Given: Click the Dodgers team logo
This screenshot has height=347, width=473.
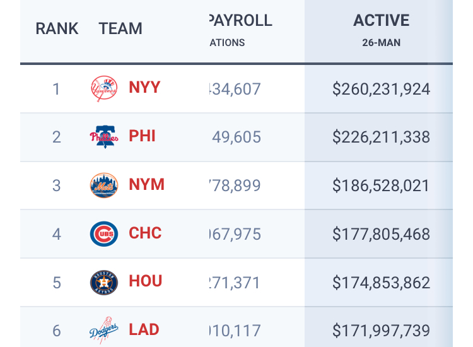Looking at the screenshot, I should 104,331.
